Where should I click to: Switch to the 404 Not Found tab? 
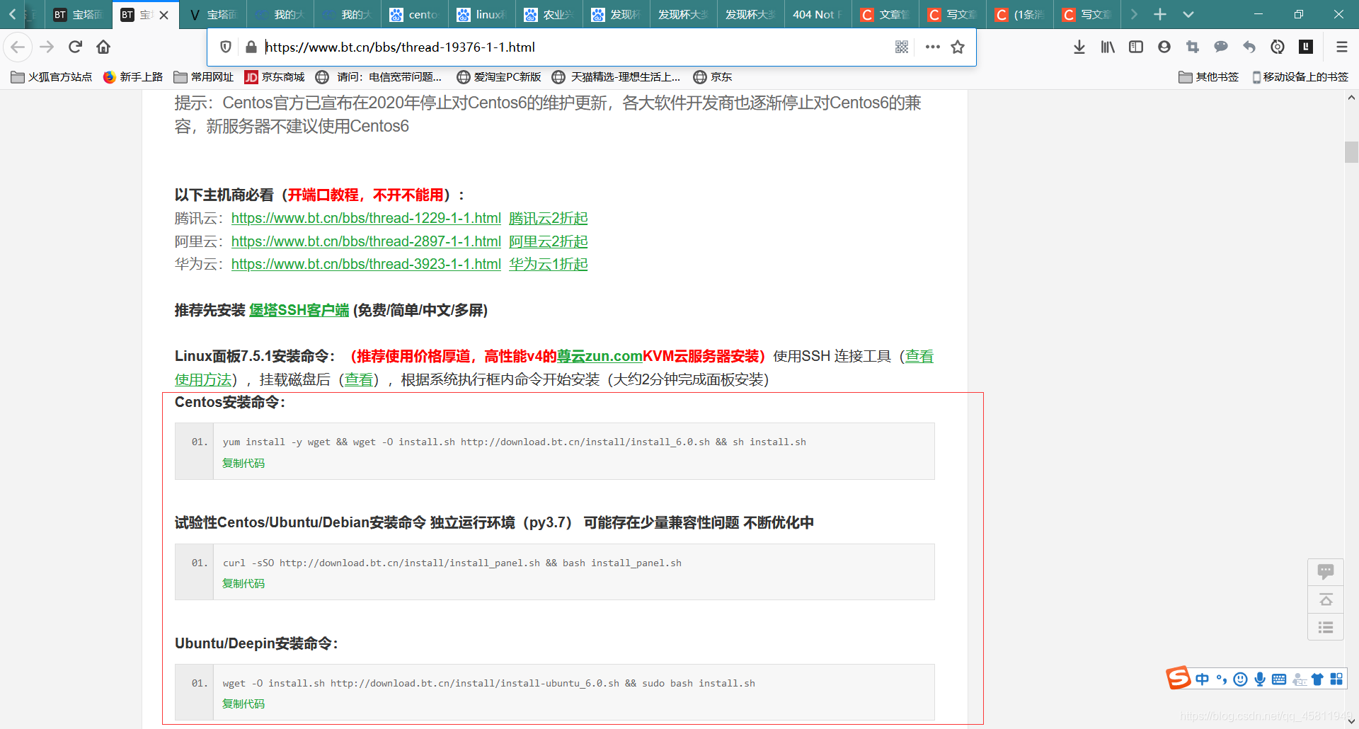point(818,14)
